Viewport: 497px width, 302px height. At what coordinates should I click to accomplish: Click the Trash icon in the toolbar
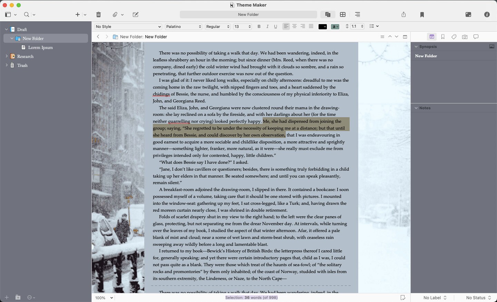tap(98, 14)
